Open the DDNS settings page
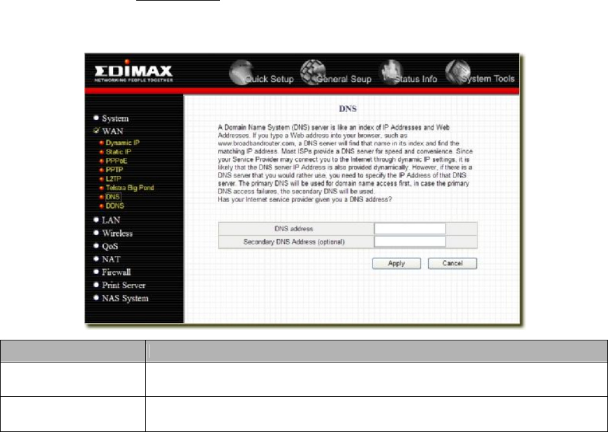The width and height of the screenshot is (608, 432). pos(115,206)
